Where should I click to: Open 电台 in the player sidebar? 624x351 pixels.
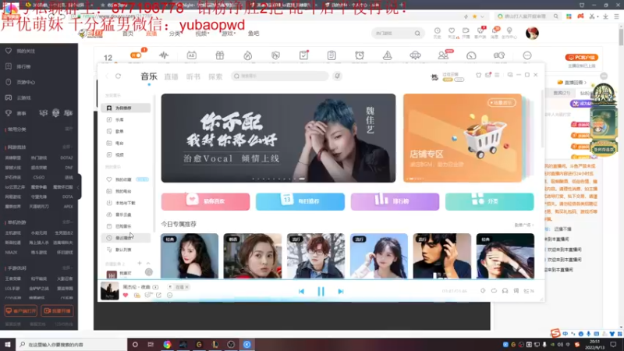(126, 143)
